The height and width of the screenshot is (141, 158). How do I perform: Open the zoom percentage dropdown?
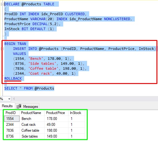point(9,99)
